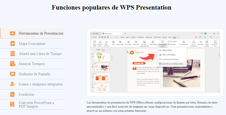Click the search magnifier icon
The width and height of the screenshot is (226, 115).
(179, 37)
